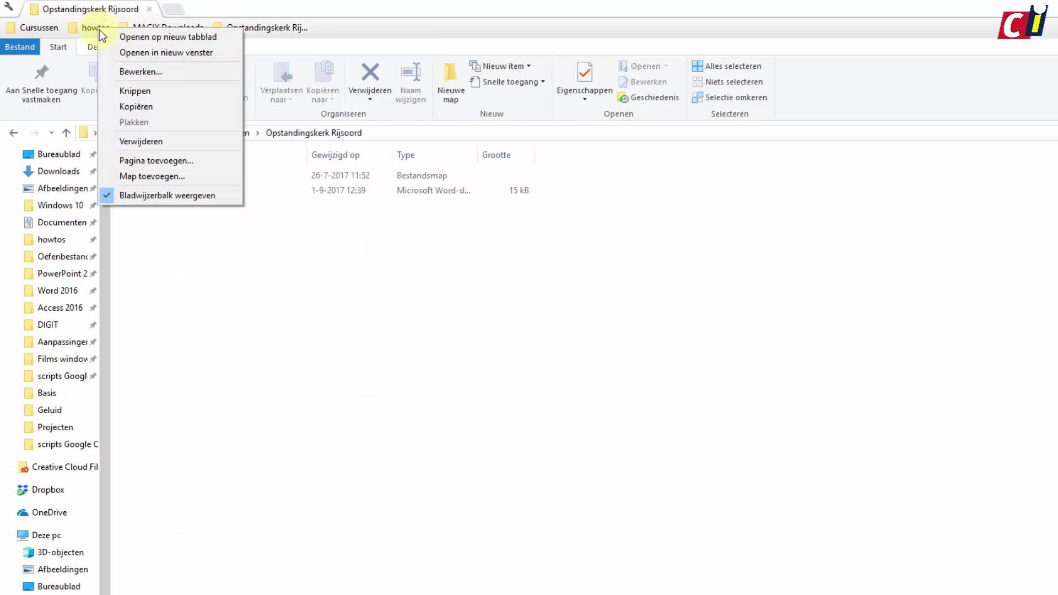Click the wrench settings icon top-left
The width and height of the screenshot is (1058, 595).
tap(9, 7)
